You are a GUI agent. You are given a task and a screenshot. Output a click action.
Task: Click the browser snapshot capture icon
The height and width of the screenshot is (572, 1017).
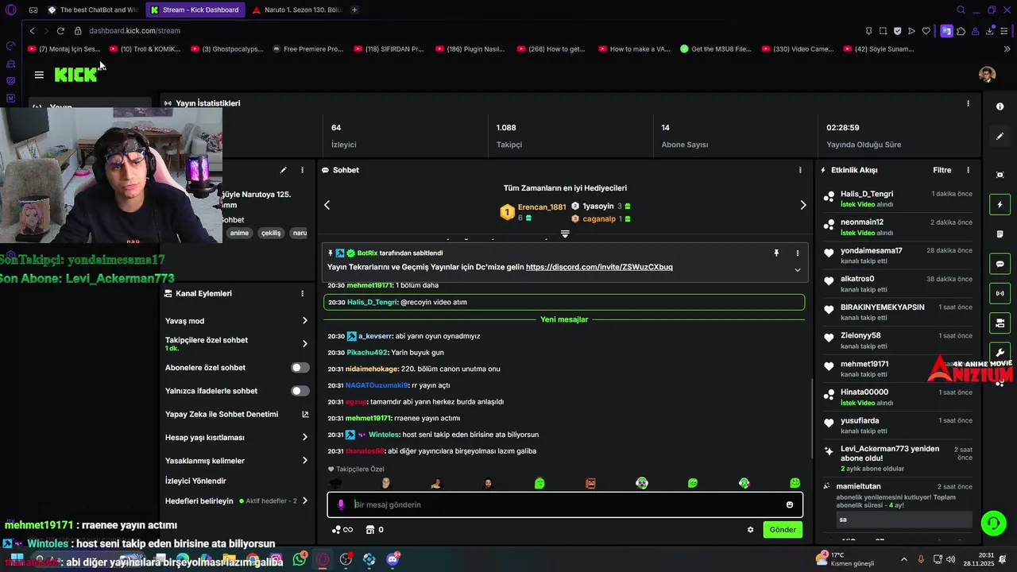[x=883, y=31]
